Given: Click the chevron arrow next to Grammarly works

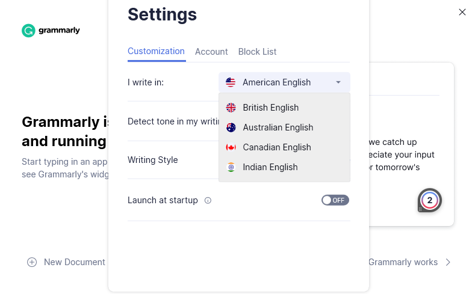Looking at the screenshot, I should click(x=448, y=262).
